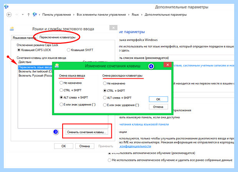Click Отмена in the Языки и службы dialog
The height and width of the screenshot is (172, 238).
[x=84, y=146]
